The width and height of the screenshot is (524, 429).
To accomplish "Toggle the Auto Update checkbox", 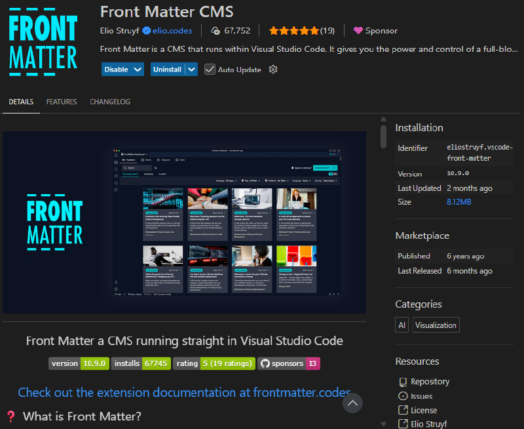I will pos(210,70).
